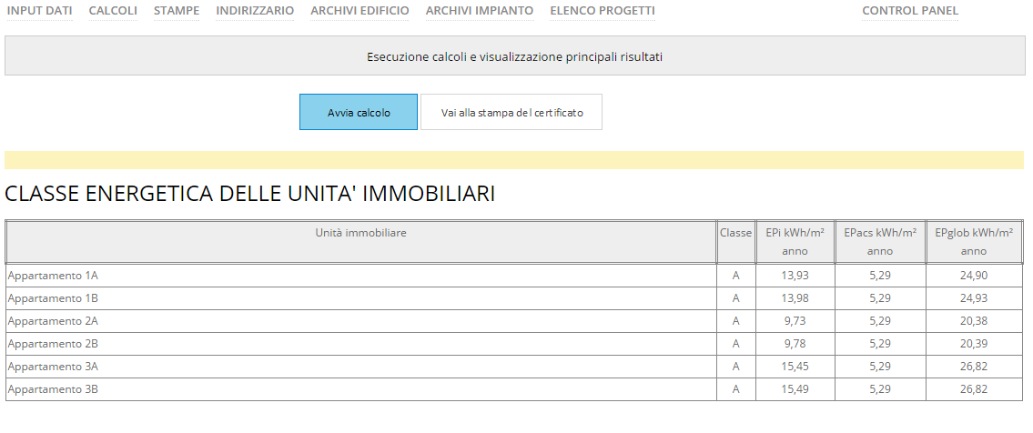Select the Appartamento 1A row
Image resolution: width=1033 pixels, height=433 pixels.
514,276
